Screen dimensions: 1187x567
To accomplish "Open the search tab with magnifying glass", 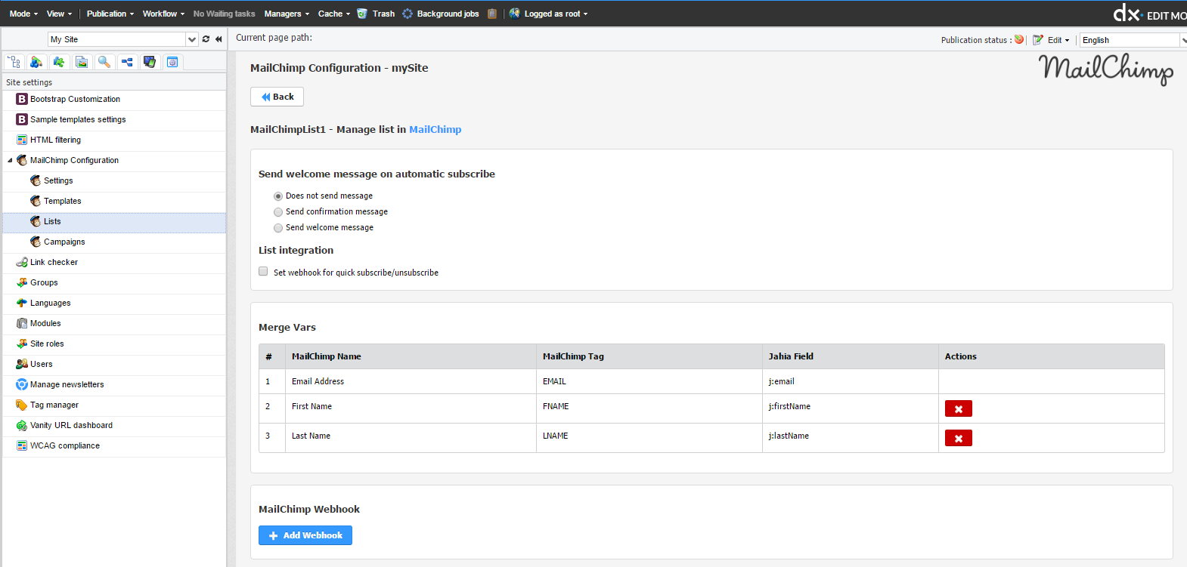I will coord(104,62).
